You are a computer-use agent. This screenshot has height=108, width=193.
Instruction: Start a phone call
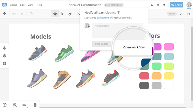pos(152,5)
